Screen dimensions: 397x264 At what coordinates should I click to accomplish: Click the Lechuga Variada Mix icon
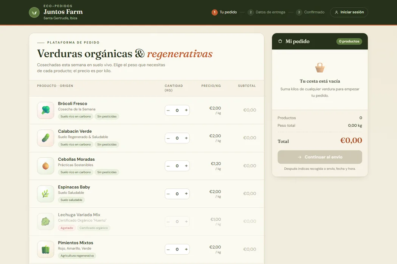[46, 221]
